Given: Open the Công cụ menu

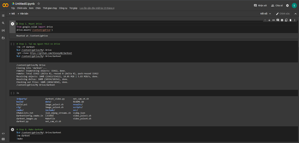Looking at the screenshot, I should [x=63, y=8].
